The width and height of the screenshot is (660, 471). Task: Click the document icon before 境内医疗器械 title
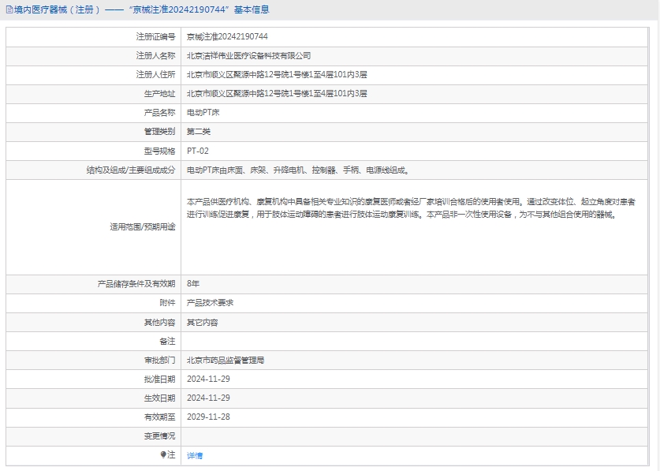tap(9, 10)
